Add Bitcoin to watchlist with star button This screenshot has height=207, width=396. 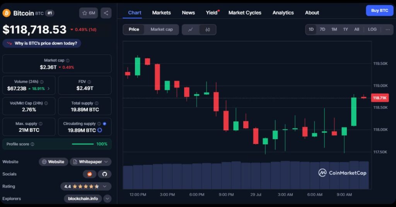pos(89,13)
